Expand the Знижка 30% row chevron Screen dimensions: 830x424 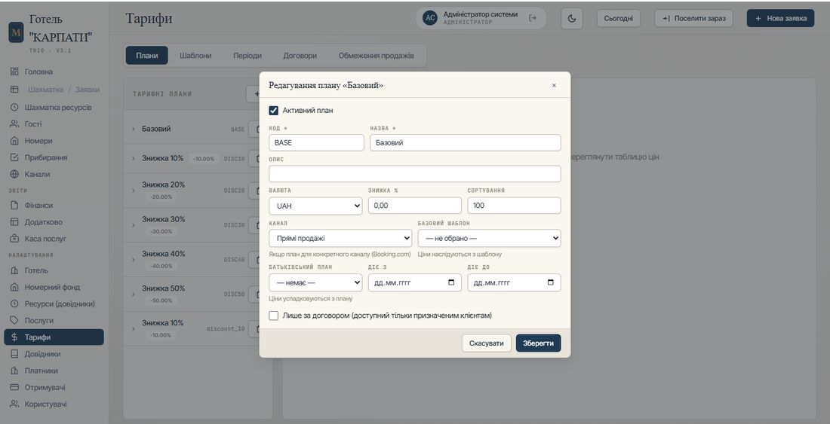click(134, 225)
